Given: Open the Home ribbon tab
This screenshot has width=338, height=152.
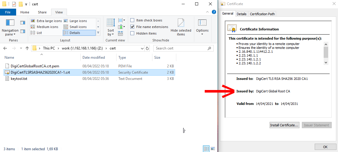Looking at the screenshot, I should 25,12.
